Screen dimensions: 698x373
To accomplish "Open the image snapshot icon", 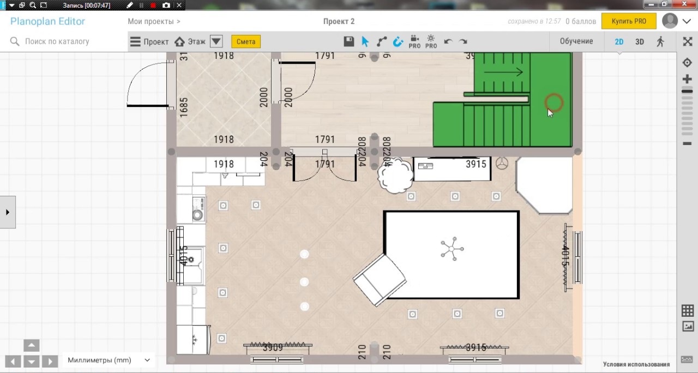I will [x=688, y=327].
